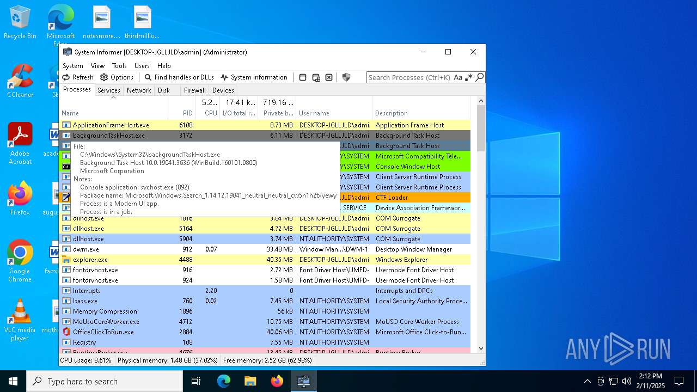Click the Refresh toolbar button
Viewport: 697px width, 392px height.
[78, 77]
